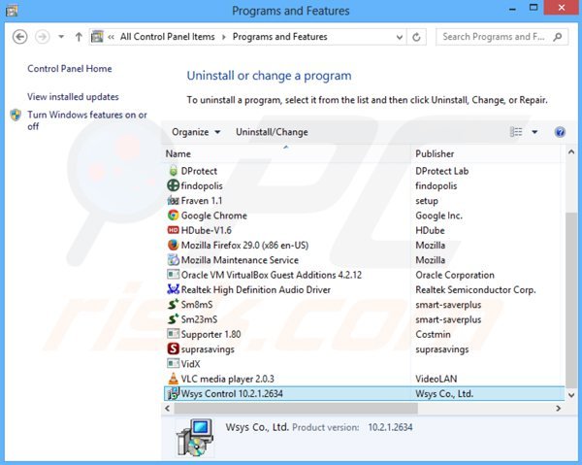This screenshot has width=582, height=465.
Task: Select the VidX program icon
Action: (x=173, y=364)
